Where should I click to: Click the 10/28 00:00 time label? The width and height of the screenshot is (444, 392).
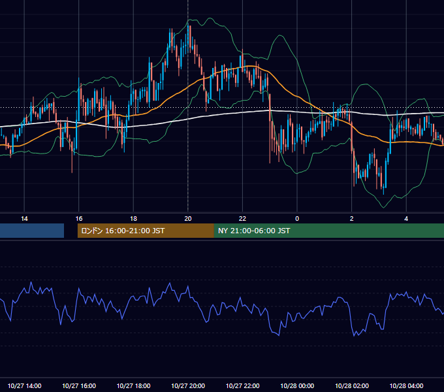tap(297, 385)
